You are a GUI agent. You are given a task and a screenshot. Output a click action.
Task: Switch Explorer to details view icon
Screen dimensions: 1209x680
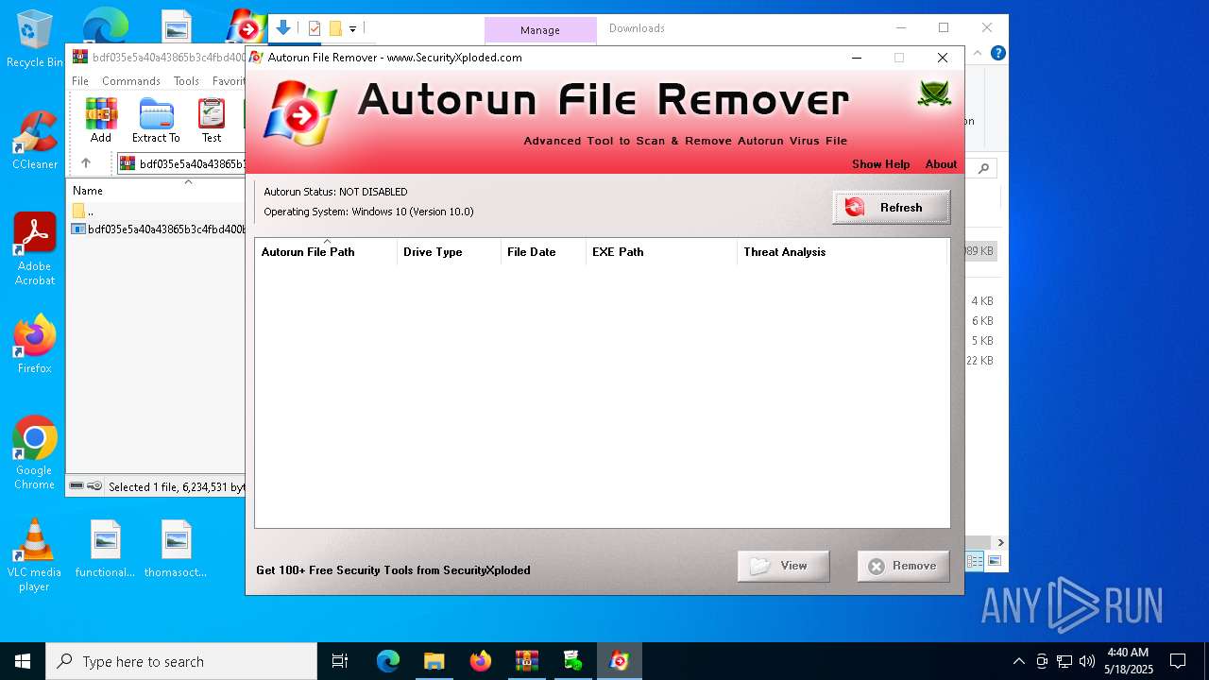[x=976, y=561]
